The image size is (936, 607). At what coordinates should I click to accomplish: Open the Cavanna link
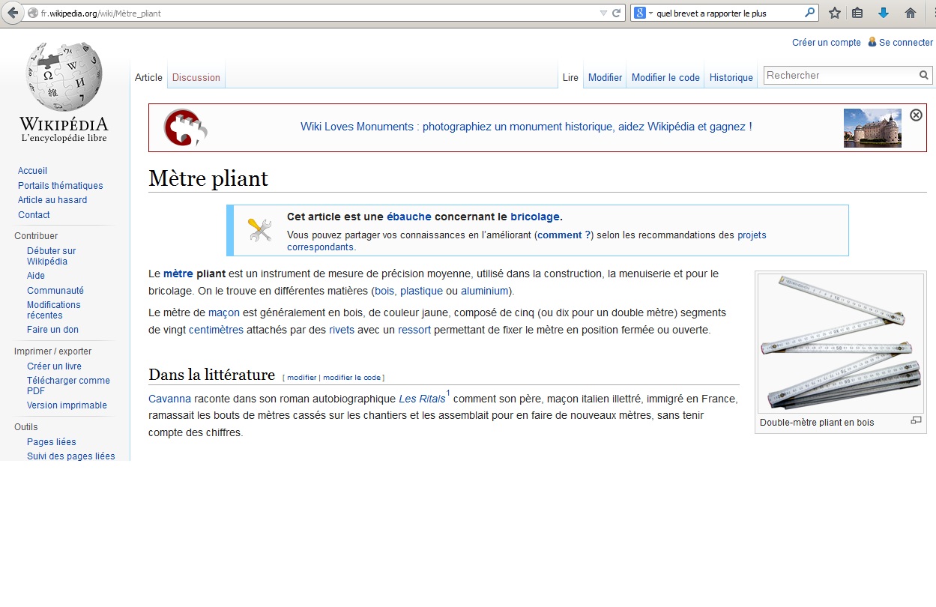170,399
